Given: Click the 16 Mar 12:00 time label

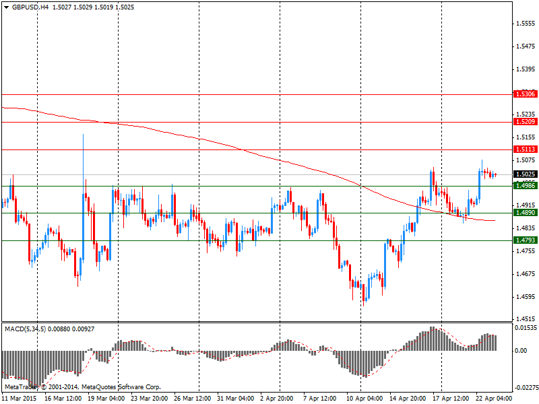Looking at the screenshot, I should [x=63, y=399].
